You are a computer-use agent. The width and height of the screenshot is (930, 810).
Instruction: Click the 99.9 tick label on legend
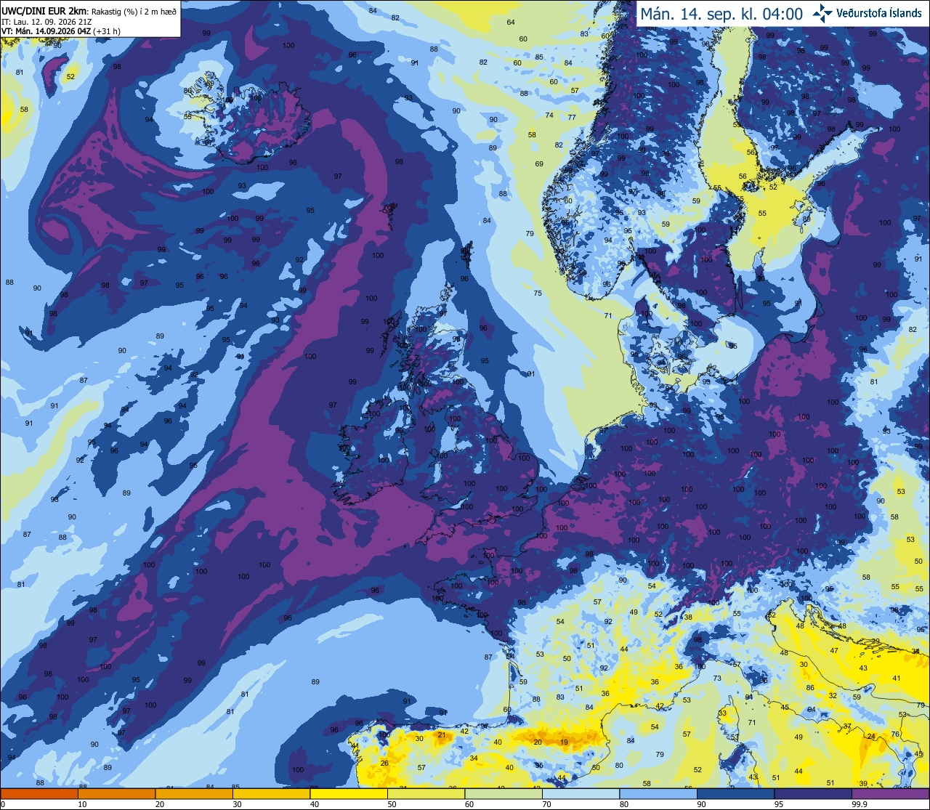[860, 804]
